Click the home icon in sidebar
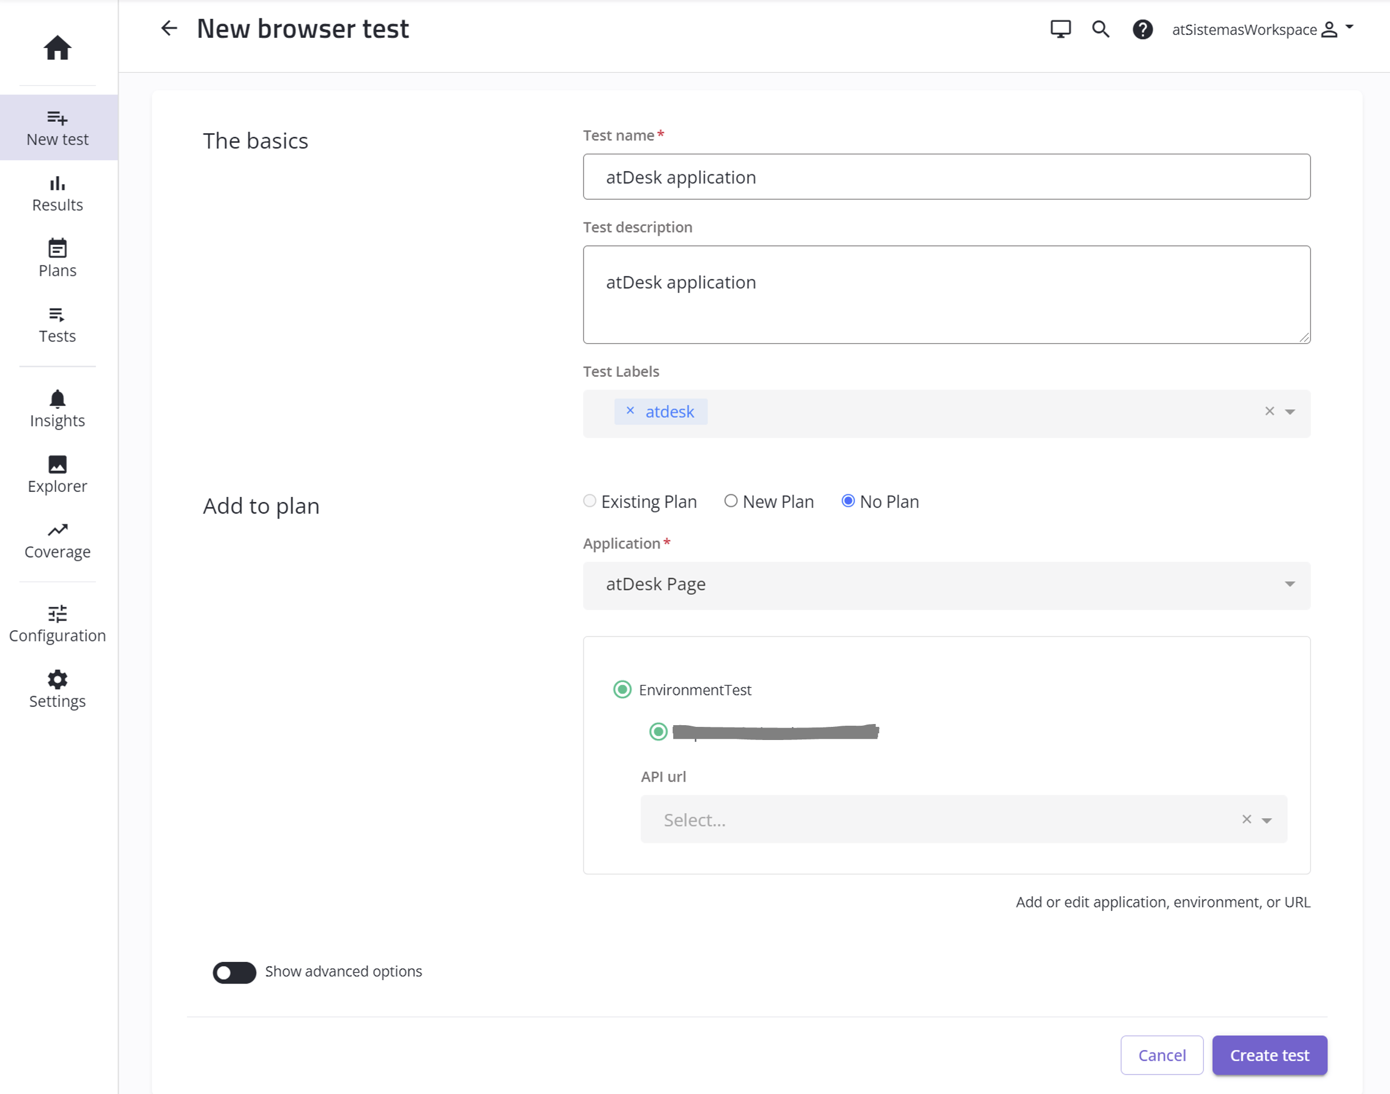Image resolution: width=1390 pixels, height=1094 pixels. click(x=58, y=47)
